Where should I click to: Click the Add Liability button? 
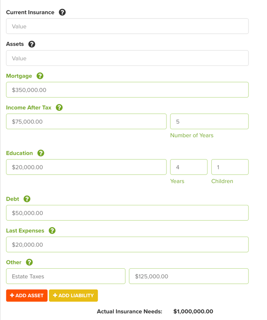(74, 296)
